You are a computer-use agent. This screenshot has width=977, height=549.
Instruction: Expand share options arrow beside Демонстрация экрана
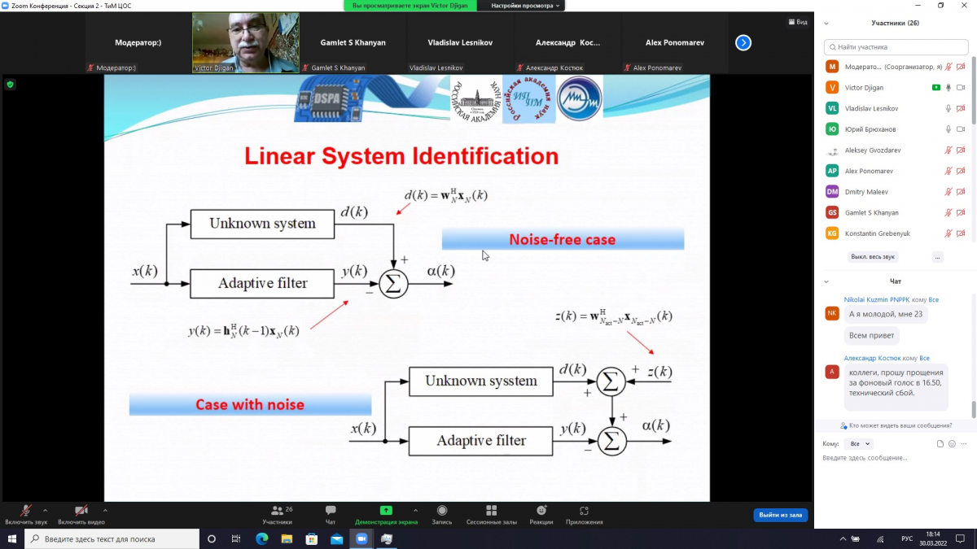[415, 511]
